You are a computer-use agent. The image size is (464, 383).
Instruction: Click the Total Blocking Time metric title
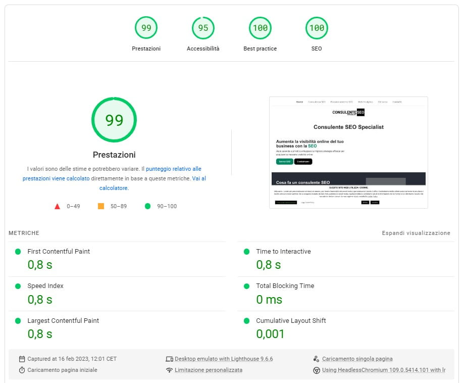pos(285,286)
